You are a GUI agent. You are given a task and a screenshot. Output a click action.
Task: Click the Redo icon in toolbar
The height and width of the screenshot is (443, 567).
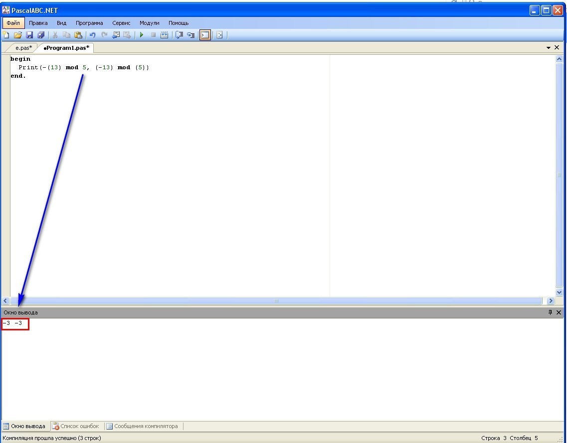click(104, 35)
